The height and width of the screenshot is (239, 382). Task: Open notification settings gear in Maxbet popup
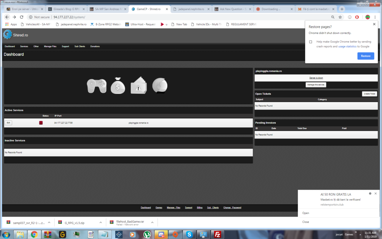370,193
